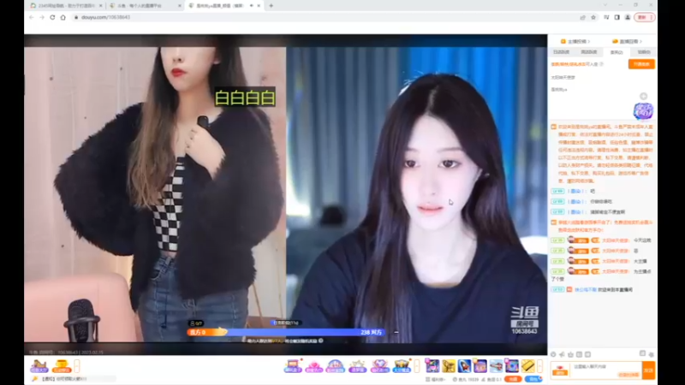This screenshot has width=685, height=385.
Task: Open fan badge icon beside chat input
Action: [560, 371]
